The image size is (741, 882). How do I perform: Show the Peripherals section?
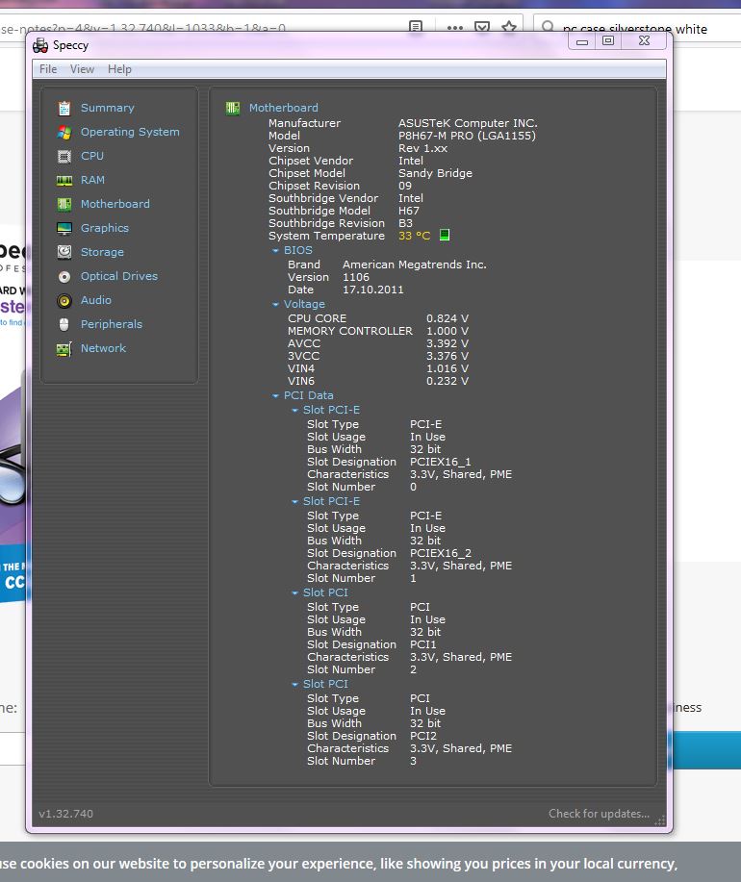click(112, 324)
